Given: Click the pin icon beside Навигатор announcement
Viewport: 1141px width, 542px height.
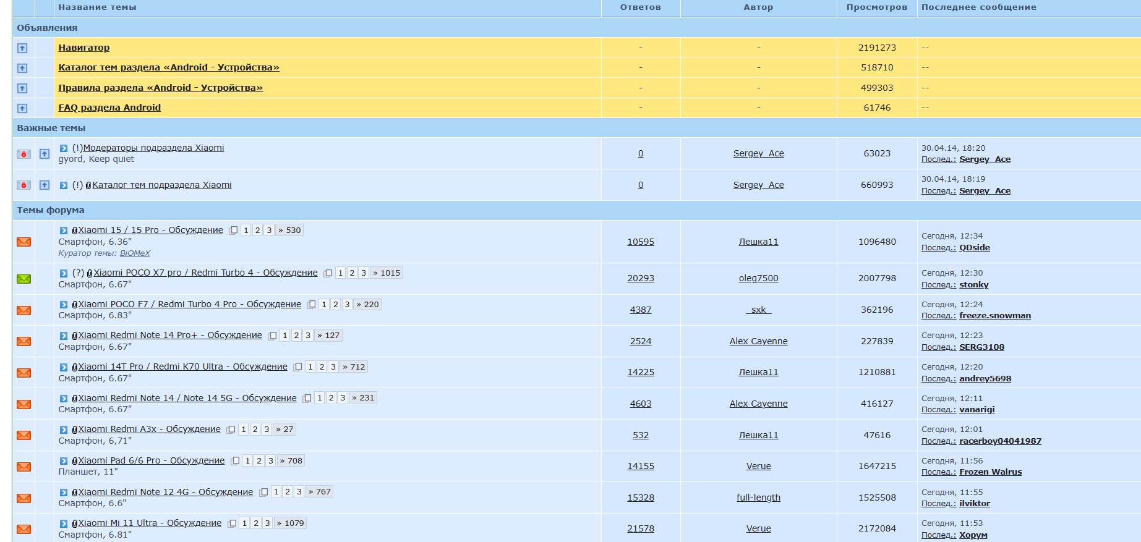Looking at the screenshot, I should 22,48.
